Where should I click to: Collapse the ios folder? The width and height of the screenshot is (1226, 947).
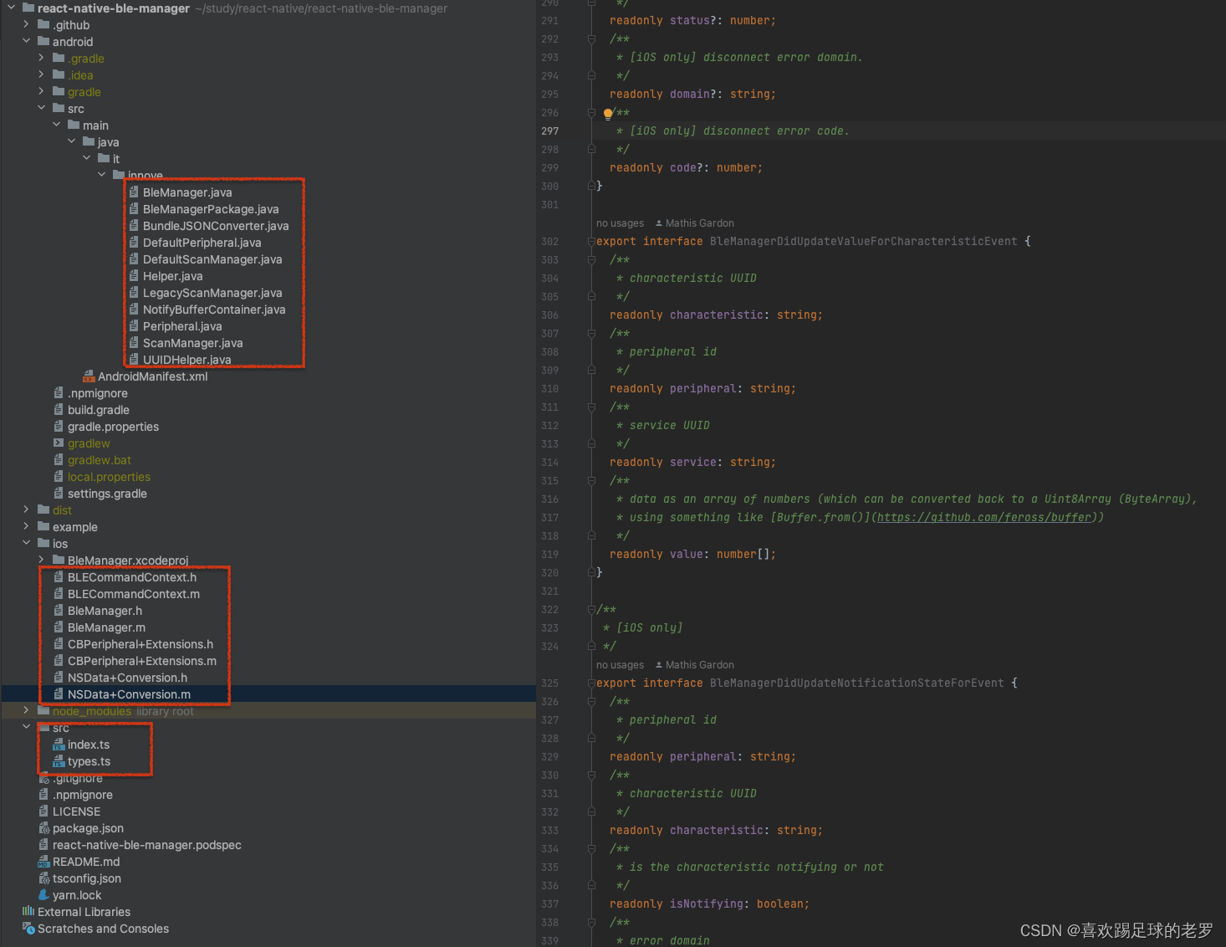pyautogui.click(x=26, y=544)
